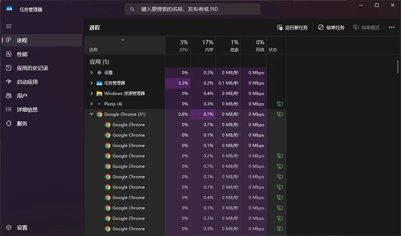
Task: Click the 8.7% memory cell of Chrome
Action: pos(203,114)
